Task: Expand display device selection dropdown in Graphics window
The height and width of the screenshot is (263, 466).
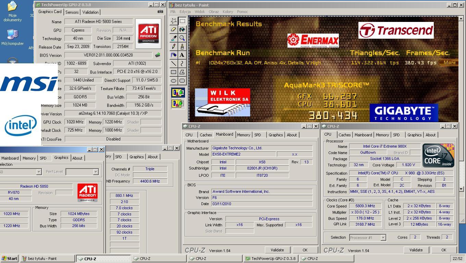Action: pyautogui.click(x=39, y=172)
